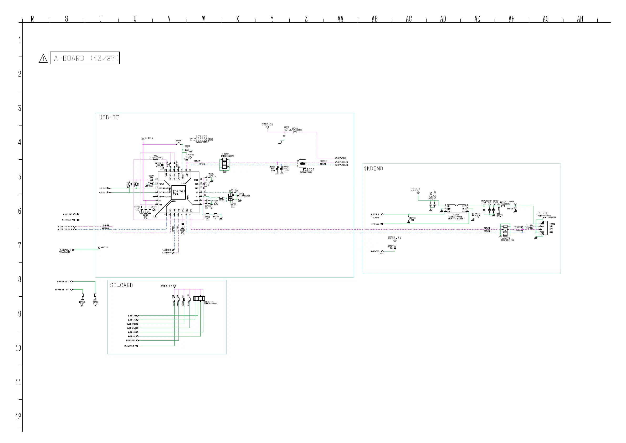The image size is (626, 443).
Task: Click row number 6 on left ruler
Action: 20,211
